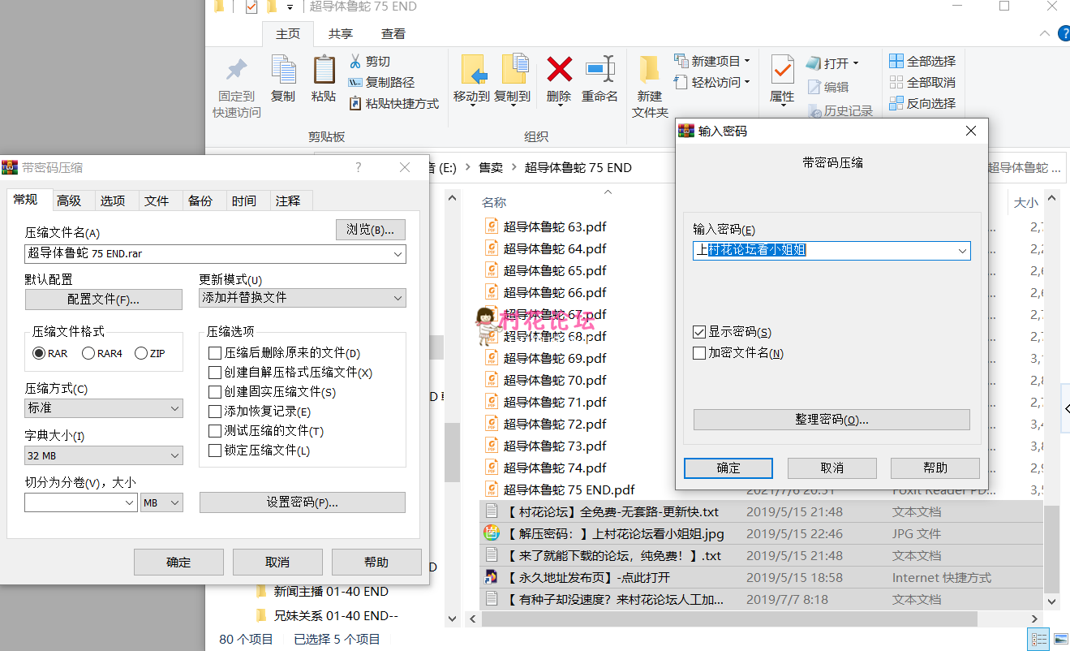Expand the 打开 dropdown in ribbon
Viewport: 1070px width, 651px height.
pos(855,63)
